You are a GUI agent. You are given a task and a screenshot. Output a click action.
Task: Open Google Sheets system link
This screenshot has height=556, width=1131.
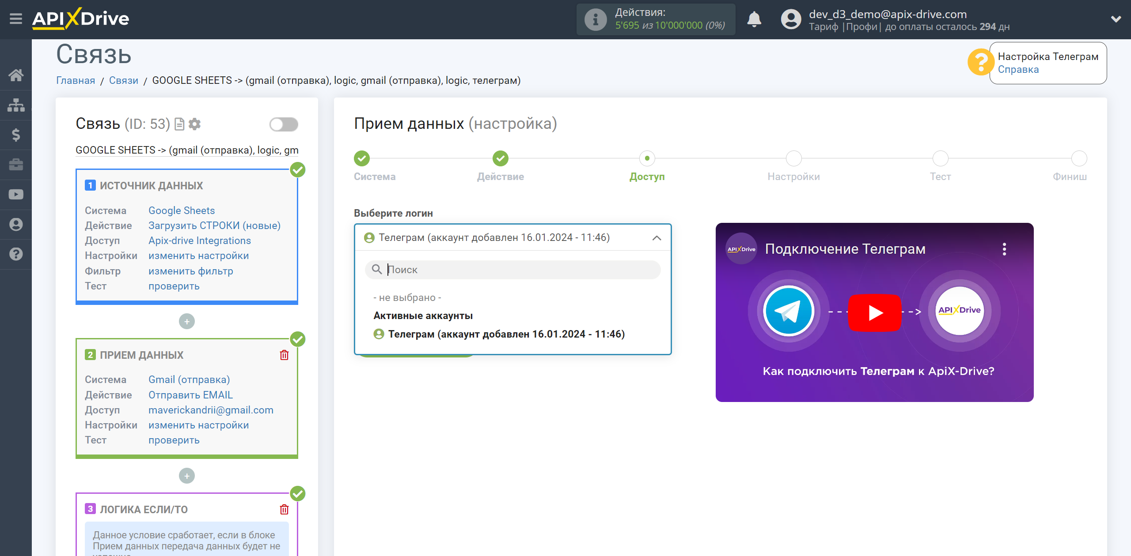182,210
